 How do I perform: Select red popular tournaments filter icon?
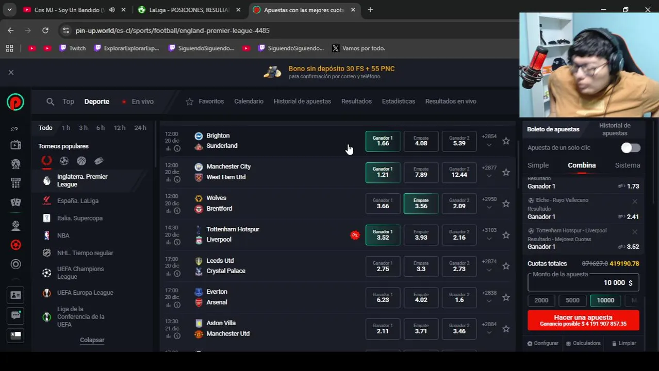(46, 161)
